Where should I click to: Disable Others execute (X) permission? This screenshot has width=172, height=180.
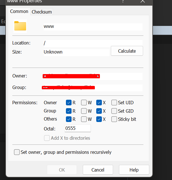click(x=99, y=119)
